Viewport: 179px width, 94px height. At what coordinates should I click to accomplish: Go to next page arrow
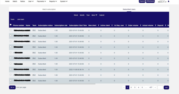tap(155, 87)
